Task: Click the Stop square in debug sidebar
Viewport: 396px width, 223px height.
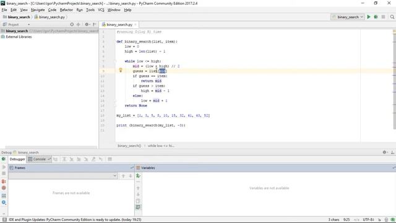Action: (x=4, y=173)
